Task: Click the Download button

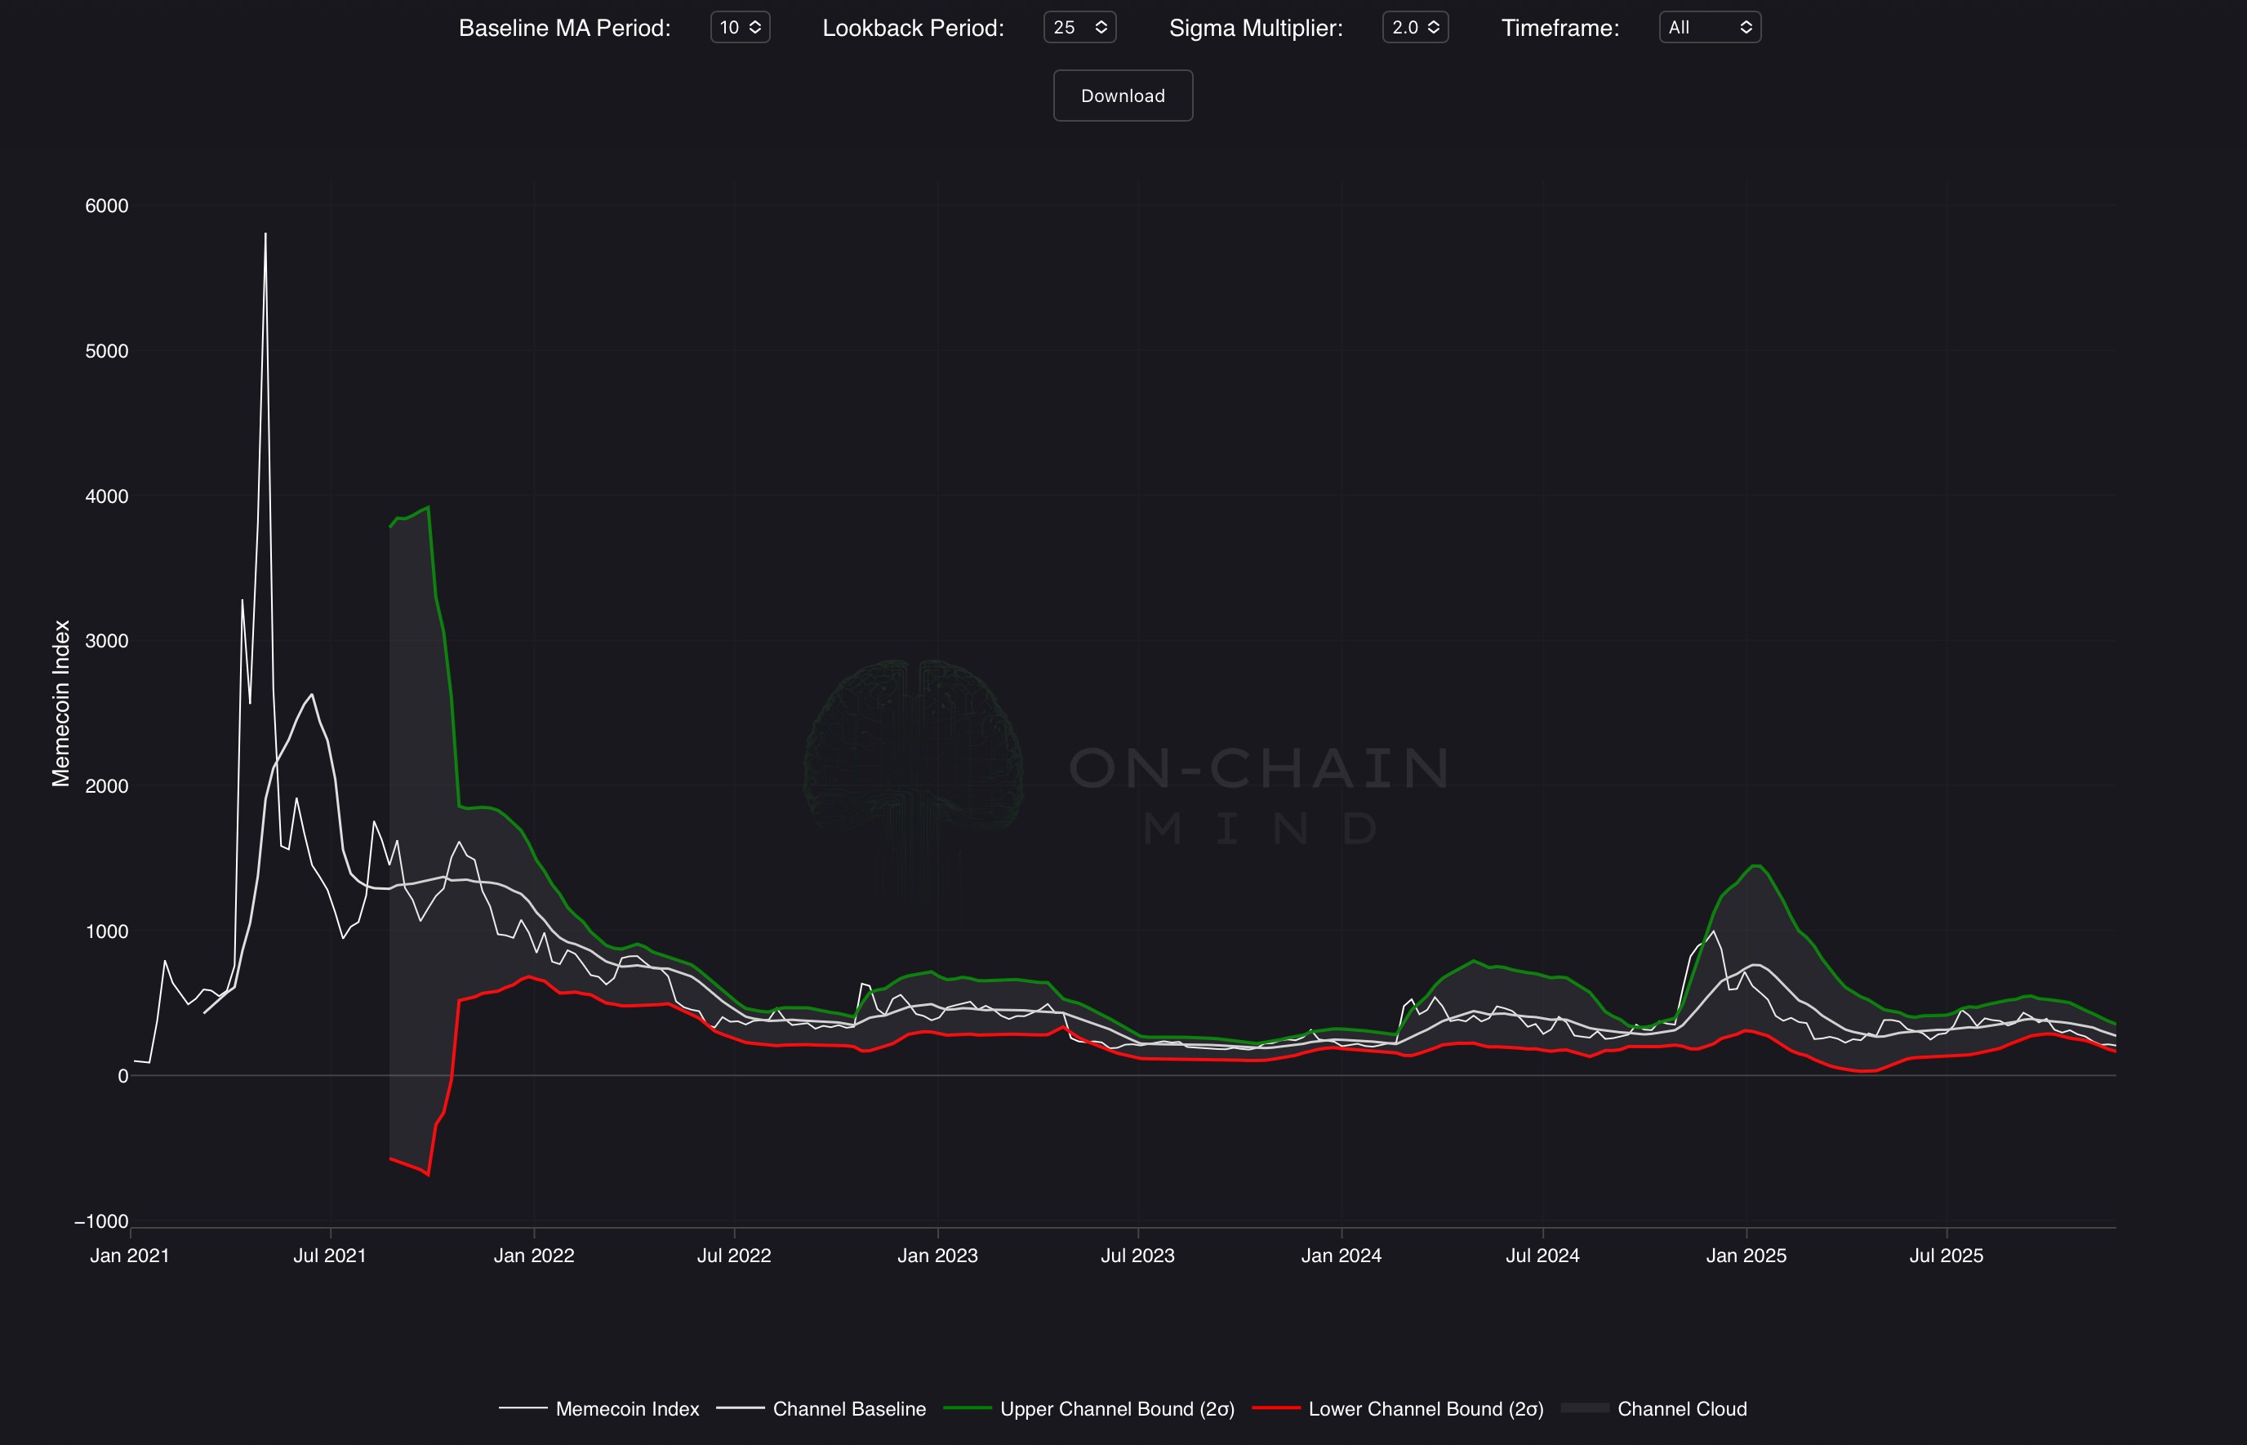Action: [x=1122, y=96]
